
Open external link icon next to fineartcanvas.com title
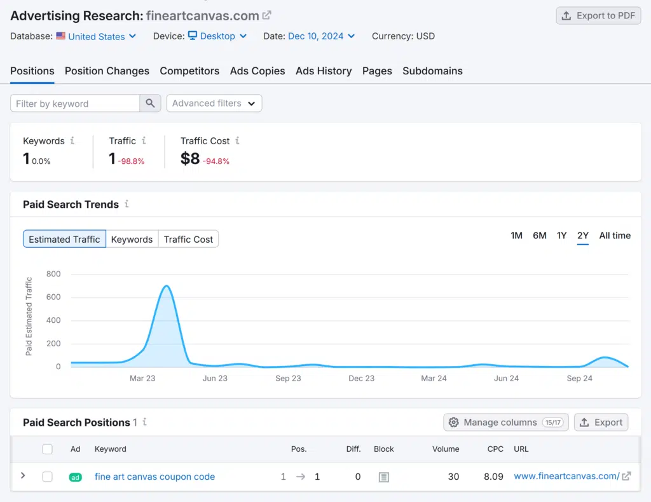(x=267, y=16)
